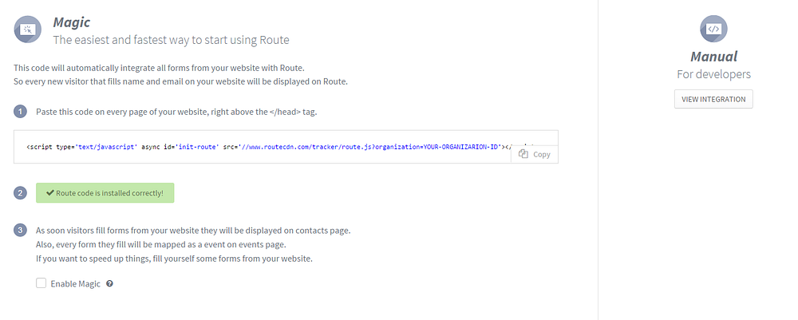Click 'Paste this code on every page' instruction
798x320 pixels.
176,112
